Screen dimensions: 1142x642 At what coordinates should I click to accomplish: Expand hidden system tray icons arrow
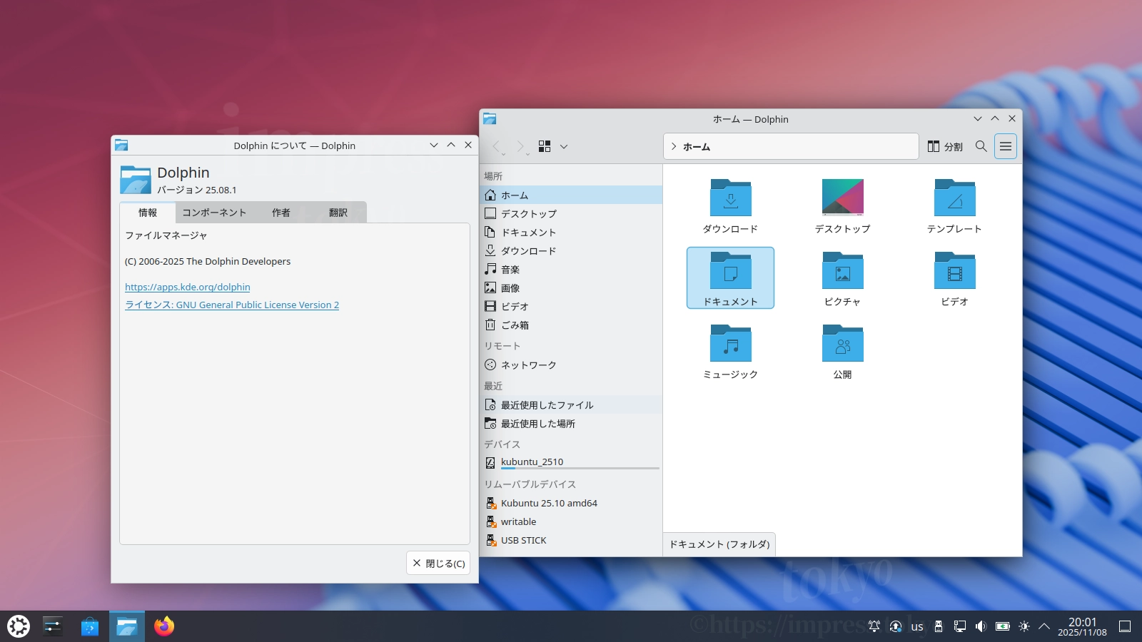coord(1044,626)
